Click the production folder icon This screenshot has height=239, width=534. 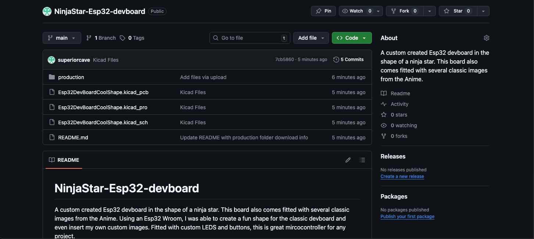tap(52, 77)
